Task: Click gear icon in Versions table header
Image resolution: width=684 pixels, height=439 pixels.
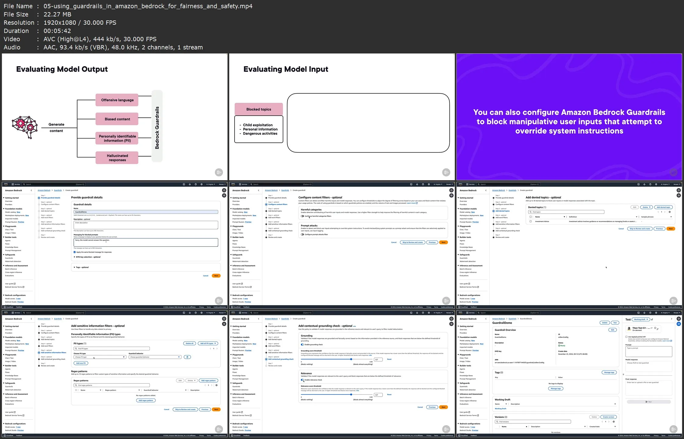Action: [614, 422]
